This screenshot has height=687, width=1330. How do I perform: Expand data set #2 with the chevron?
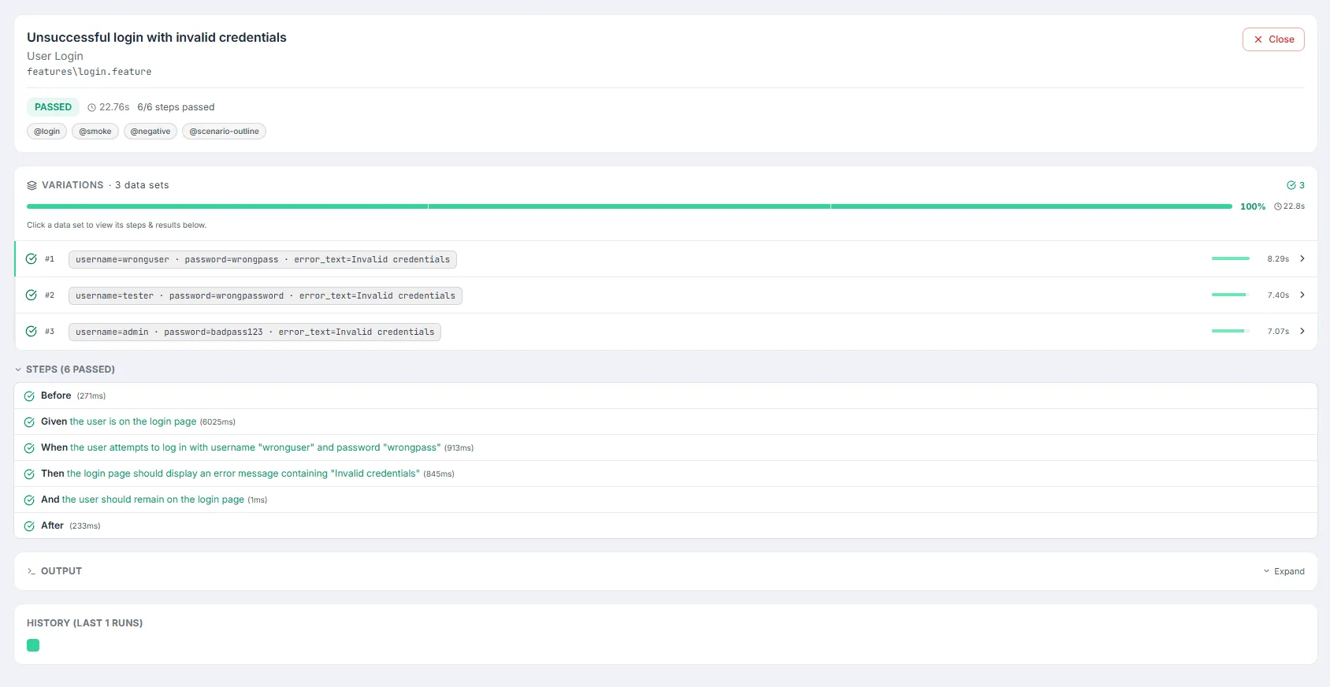pos(1302,295)
